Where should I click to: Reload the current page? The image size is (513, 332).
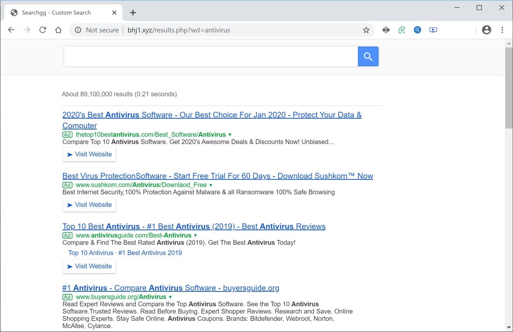tap(43, 30)
